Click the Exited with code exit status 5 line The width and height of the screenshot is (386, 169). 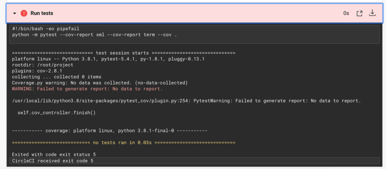(x=54, y=155)
